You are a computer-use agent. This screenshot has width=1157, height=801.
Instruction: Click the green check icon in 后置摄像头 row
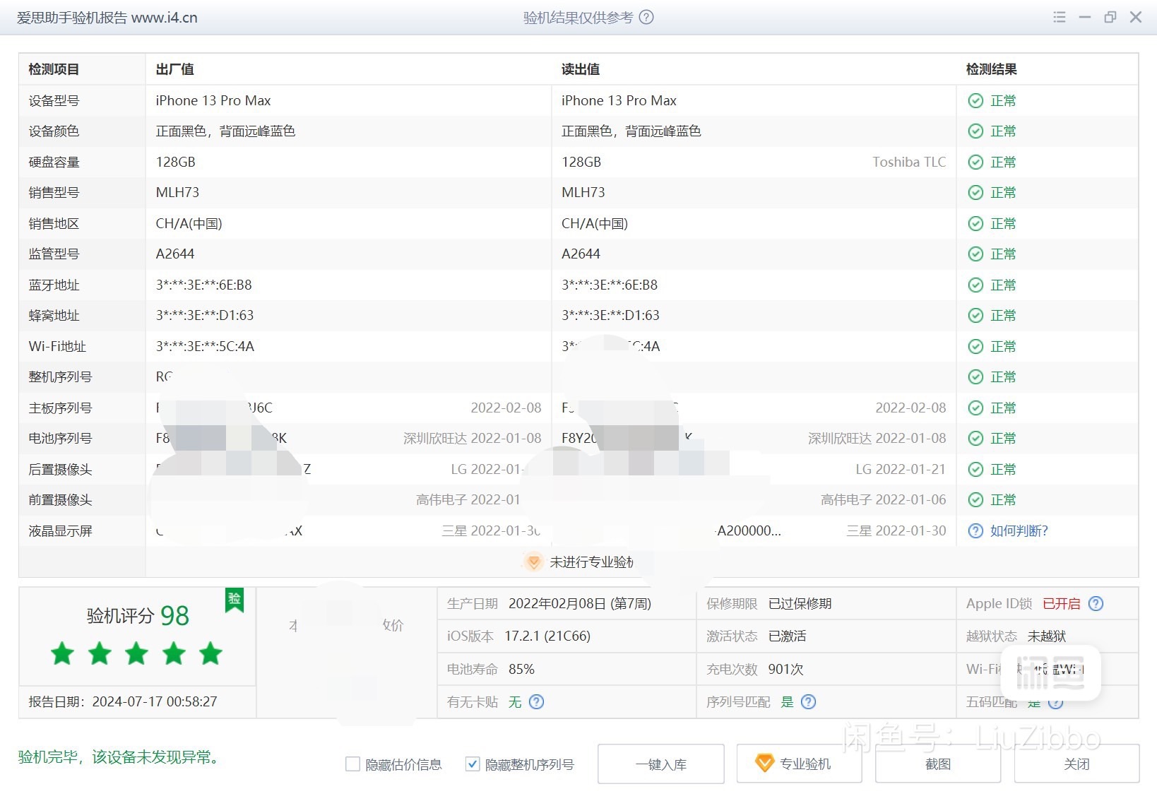coord(975,470)
